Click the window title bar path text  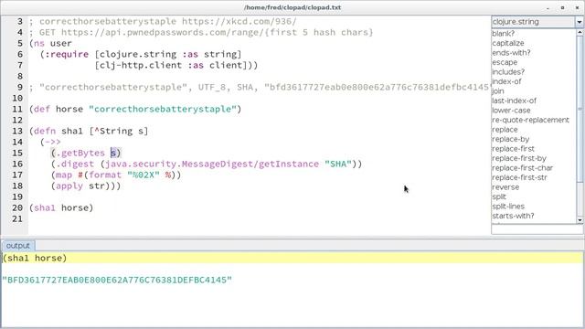coord(292,7)
